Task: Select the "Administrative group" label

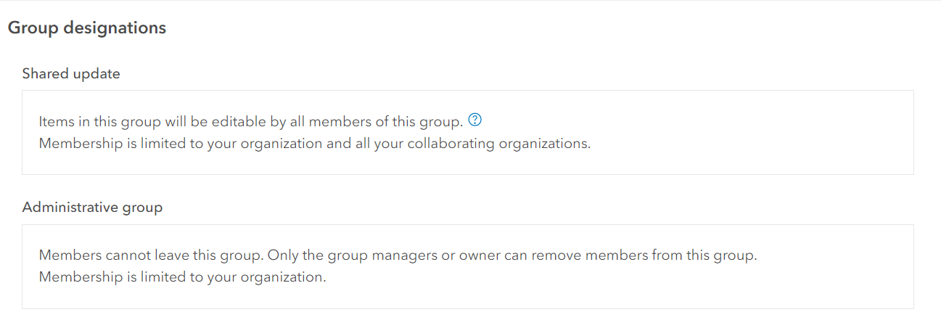Action: point(92,208)
